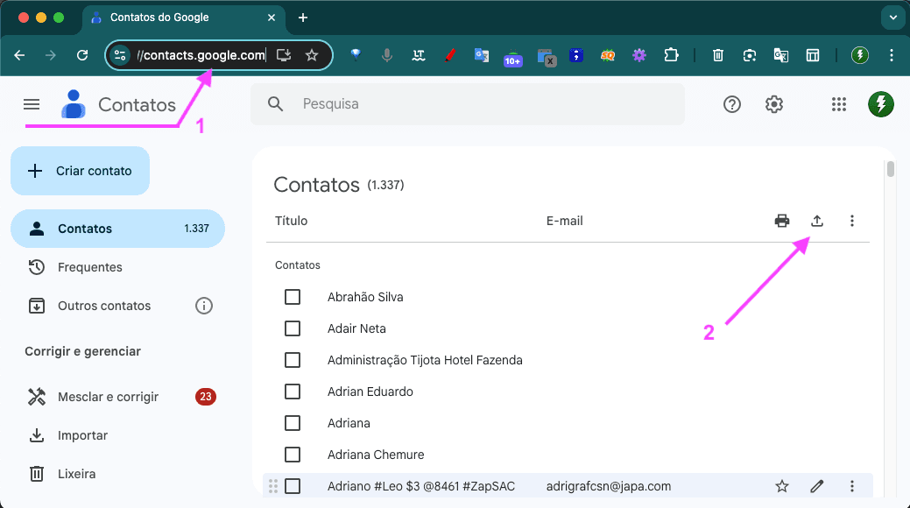The width and height of the screenshot is (910, 508).
Task: Open Contacts settings gear
Action: click(x=773, y=104)
